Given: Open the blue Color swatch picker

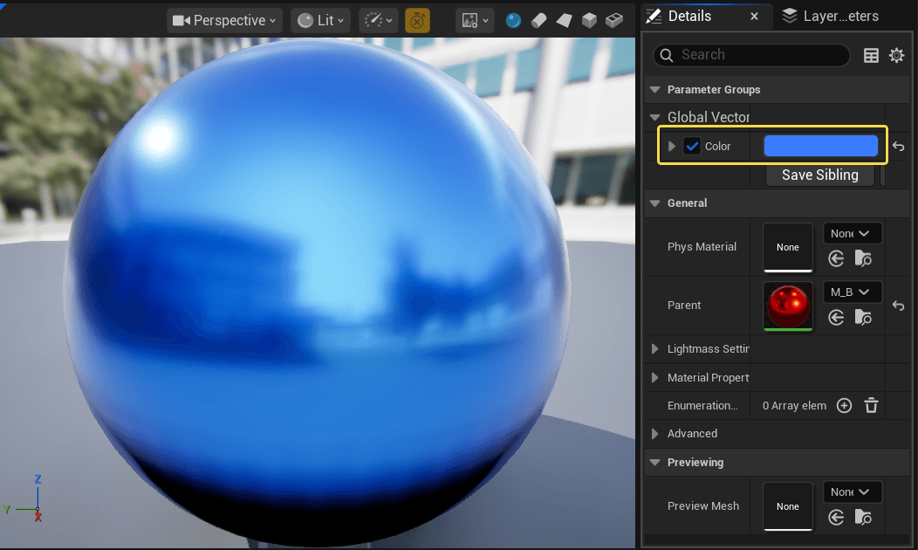Looking at the screenshot, I should click(820, 146).
